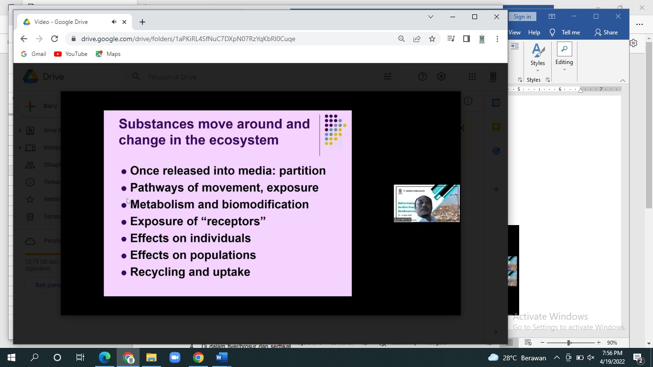Zoom in with the Word plus button
This screenshot has height=367, width=653.
(599, 343)
